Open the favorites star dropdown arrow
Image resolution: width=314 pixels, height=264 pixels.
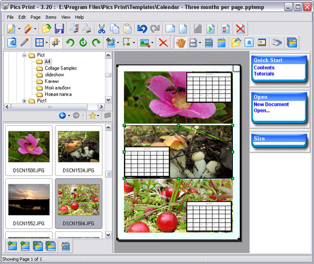point(98,115)
